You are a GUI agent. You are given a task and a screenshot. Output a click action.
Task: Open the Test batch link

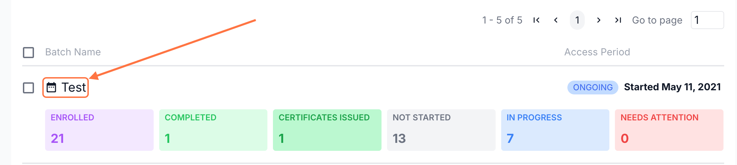pos(74,88)
